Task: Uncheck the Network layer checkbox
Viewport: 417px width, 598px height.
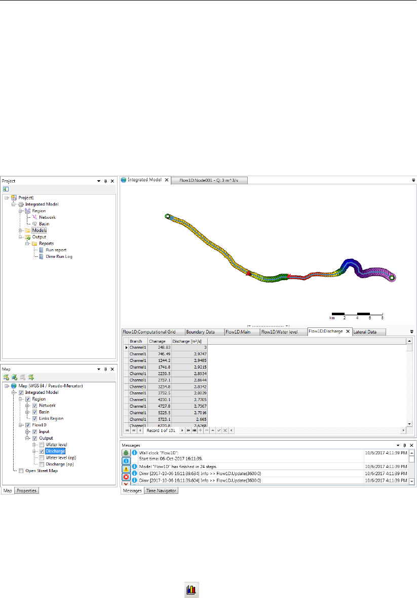Action: pyautogui.click(x=34, y=406)
